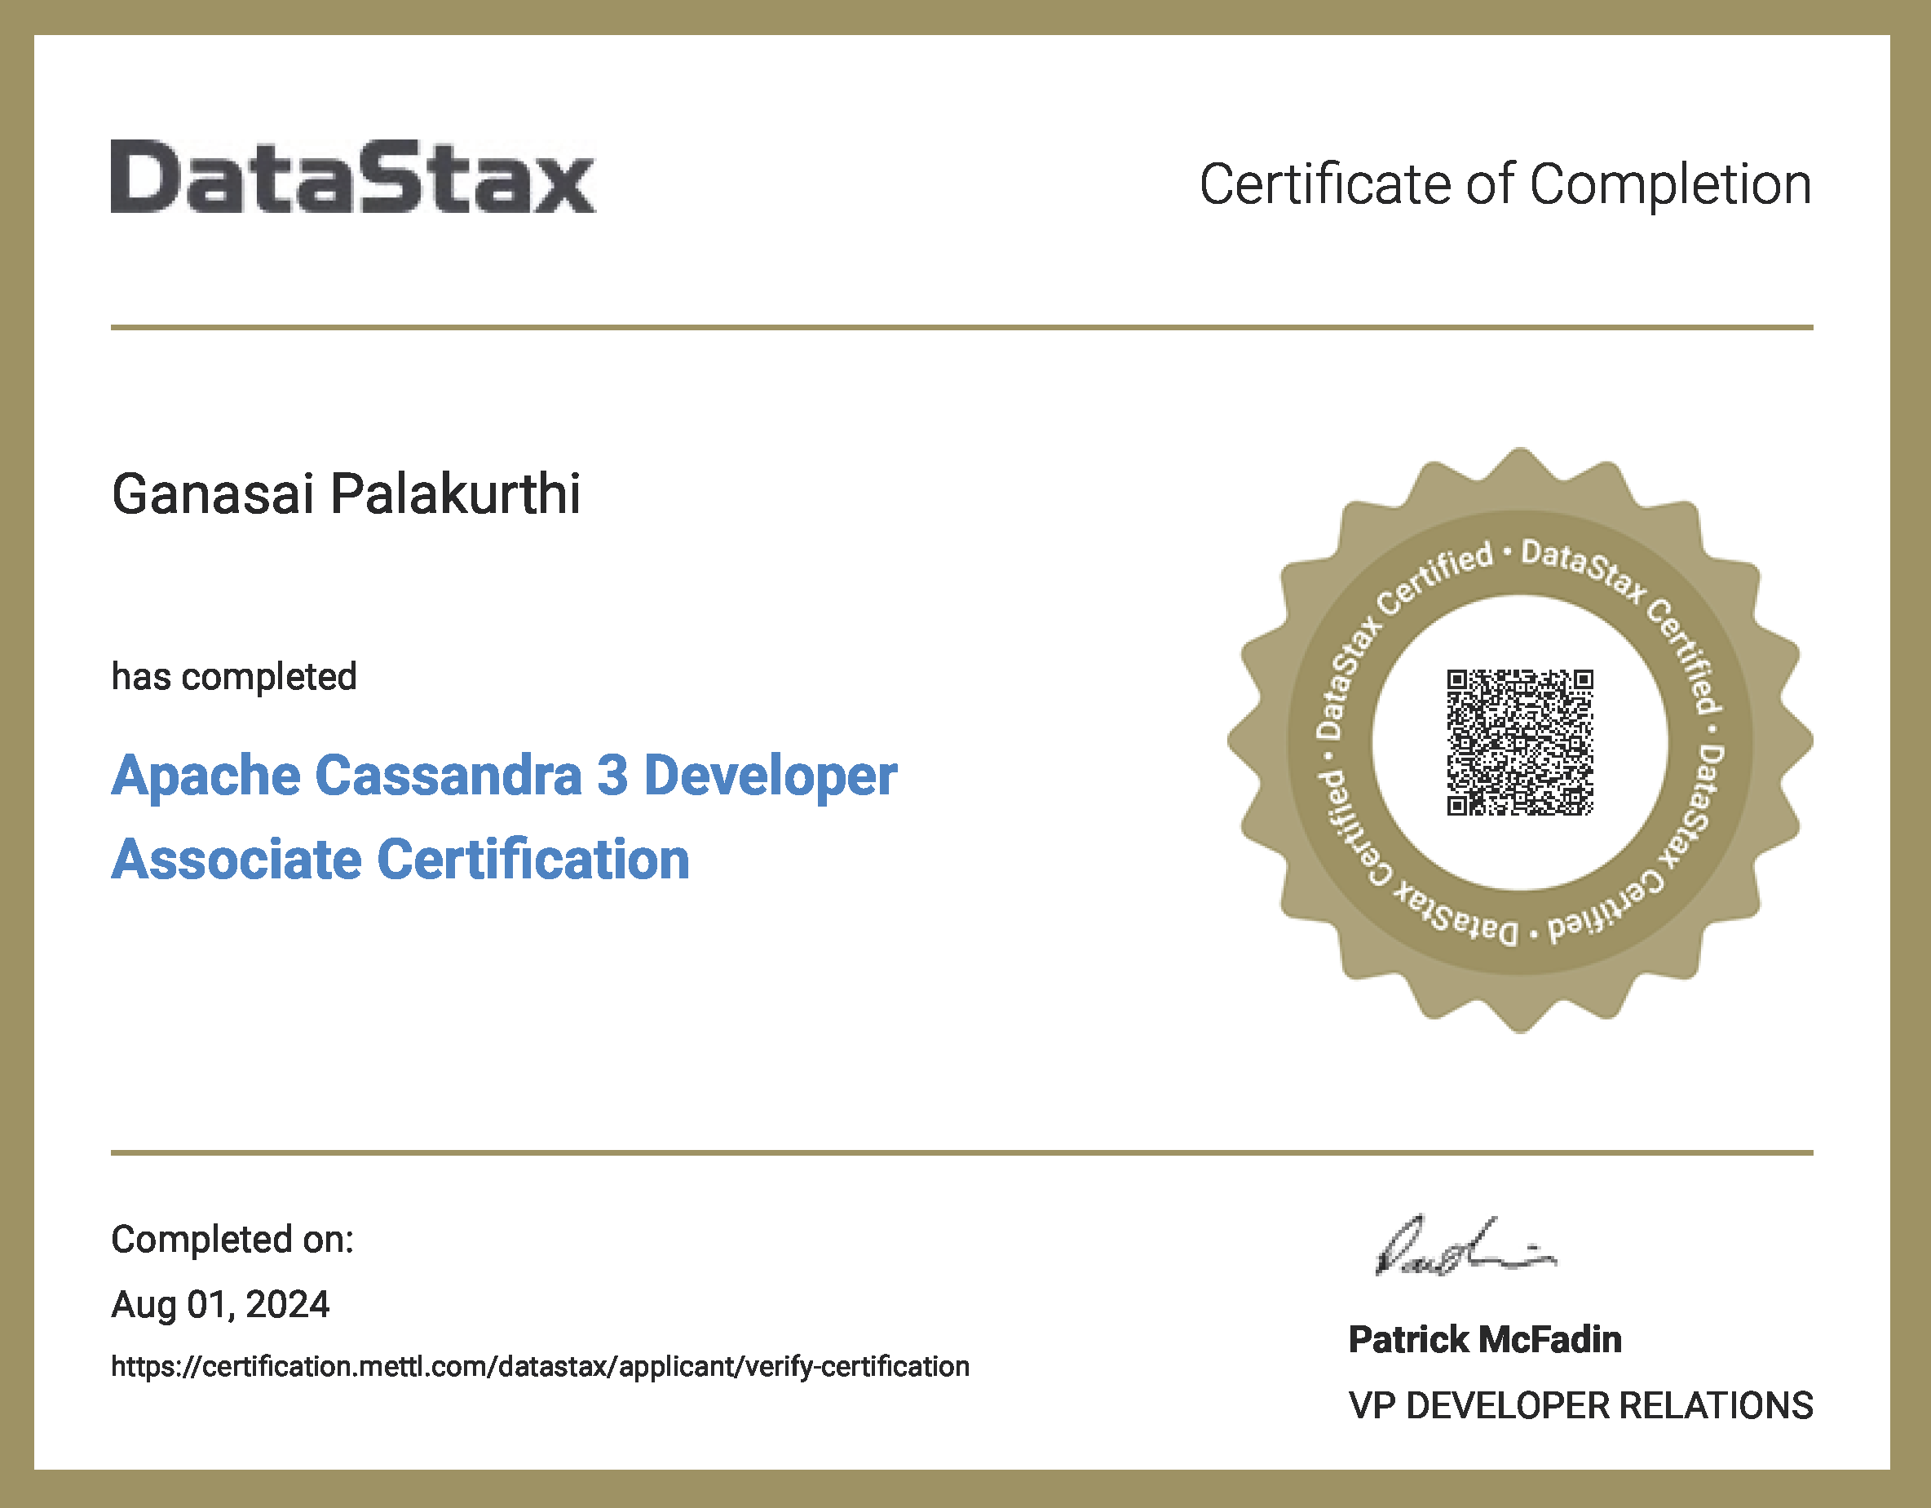Select the Associate Certification text line
Viewport: 1931px width, 1508px height.
[400, 860]
